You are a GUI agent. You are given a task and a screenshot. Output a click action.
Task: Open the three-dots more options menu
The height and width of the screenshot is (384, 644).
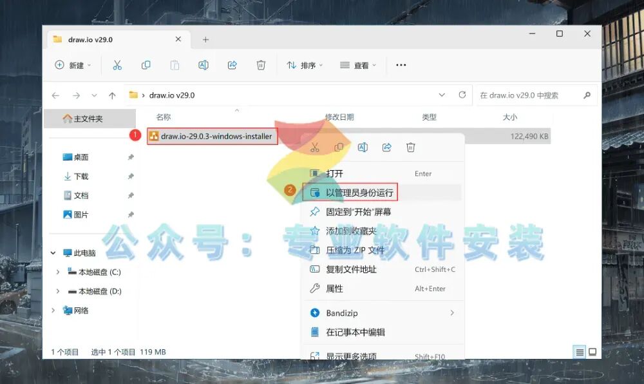tap(401, 65)
